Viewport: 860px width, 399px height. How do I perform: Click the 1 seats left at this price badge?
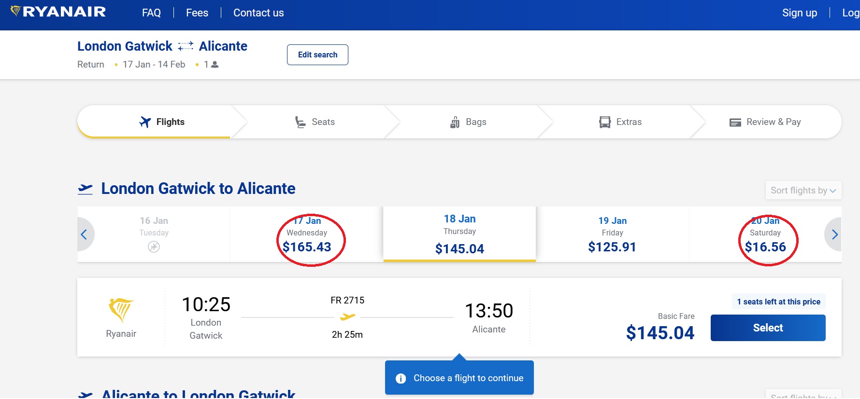[778, 302]
